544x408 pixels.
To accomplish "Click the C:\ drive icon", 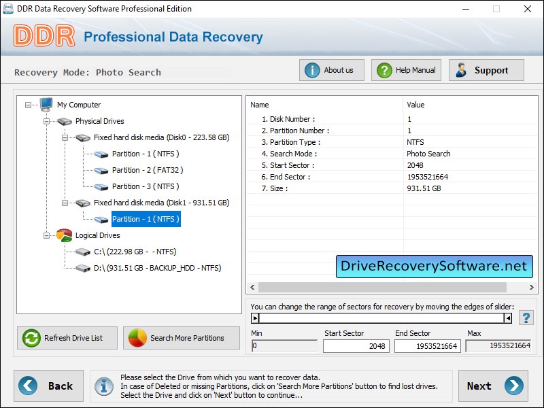I will [x=83, y=252].
